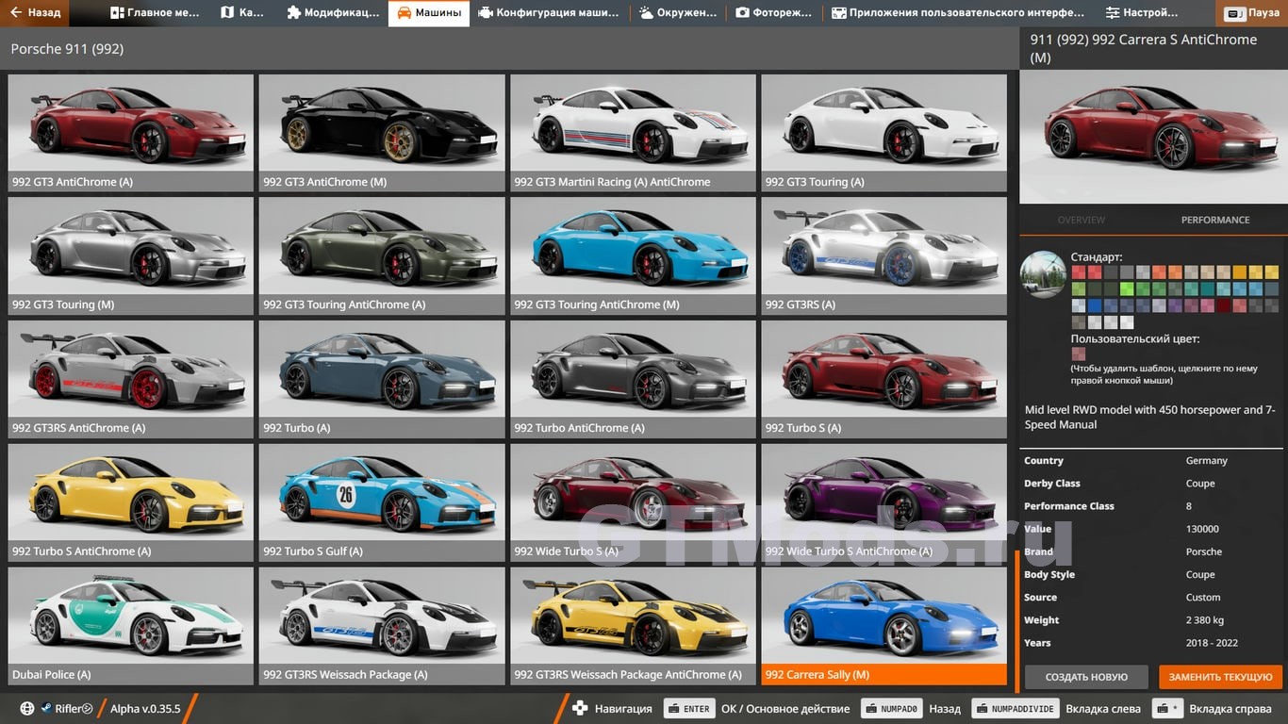1288x724 pixels.
Task: Select the 992 GT3 AntiChrome (M) car
Action: 382,133
